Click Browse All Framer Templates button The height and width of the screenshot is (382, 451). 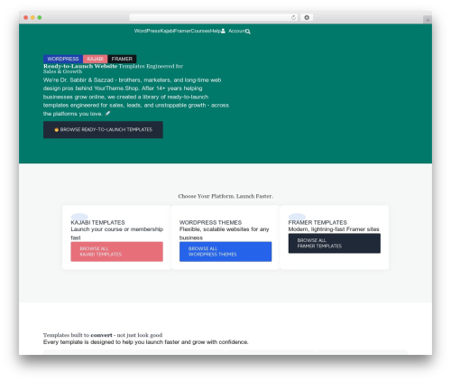click(335, 243)
